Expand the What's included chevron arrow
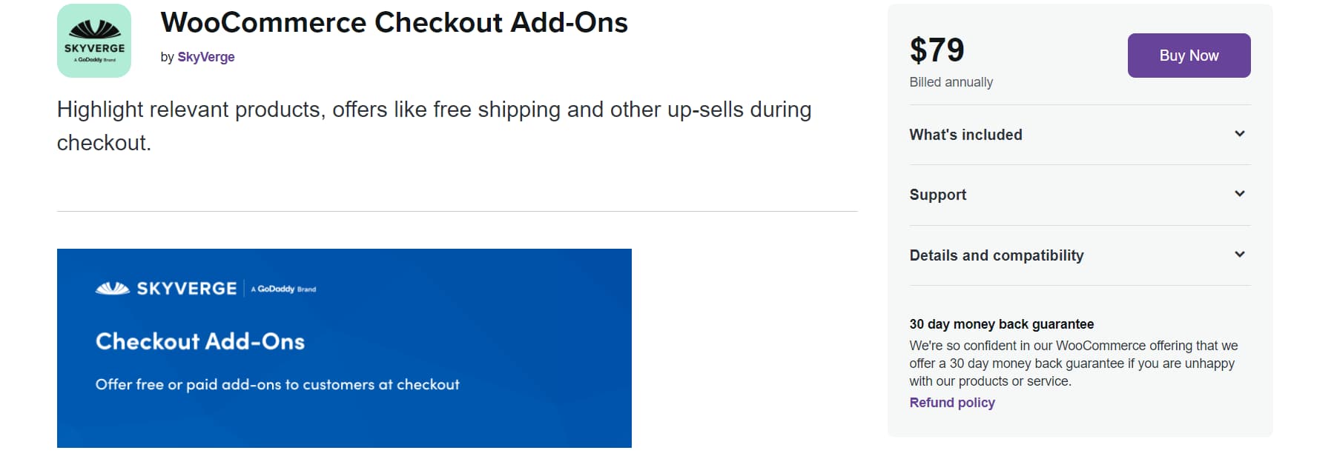Image resolution: width=1334 pixels, height=456 pixels. pos(1239,134)
